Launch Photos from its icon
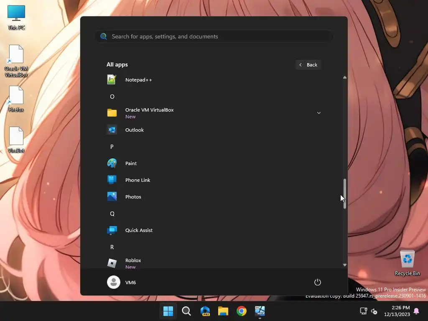The image size is (428, 321). pyautogui.click(x=112, y=196)
